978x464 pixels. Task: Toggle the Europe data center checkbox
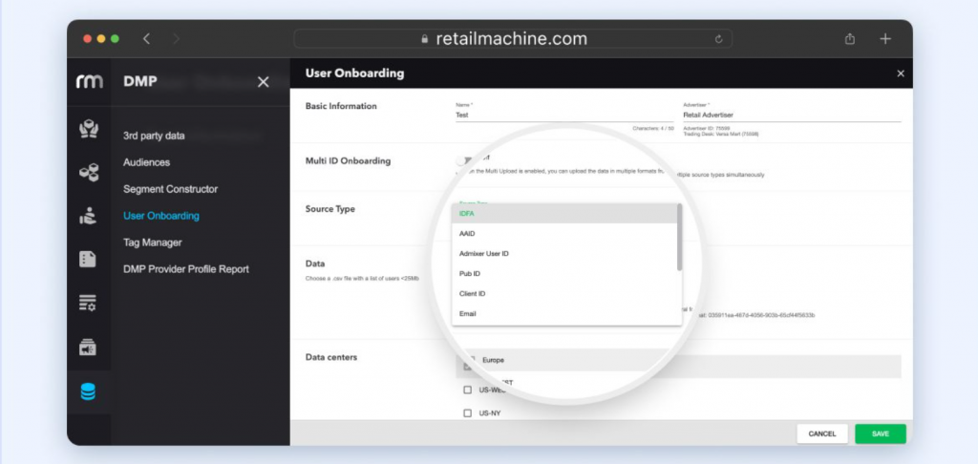[468, 362]
